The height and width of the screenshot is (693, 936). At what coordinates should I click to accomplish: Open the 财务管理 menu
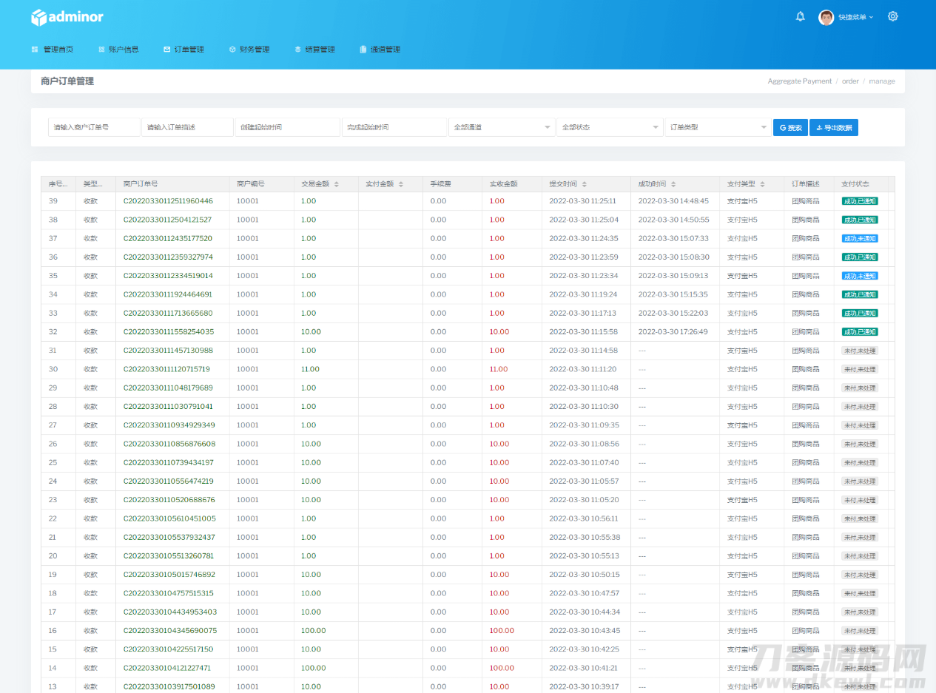coord(249,50)
